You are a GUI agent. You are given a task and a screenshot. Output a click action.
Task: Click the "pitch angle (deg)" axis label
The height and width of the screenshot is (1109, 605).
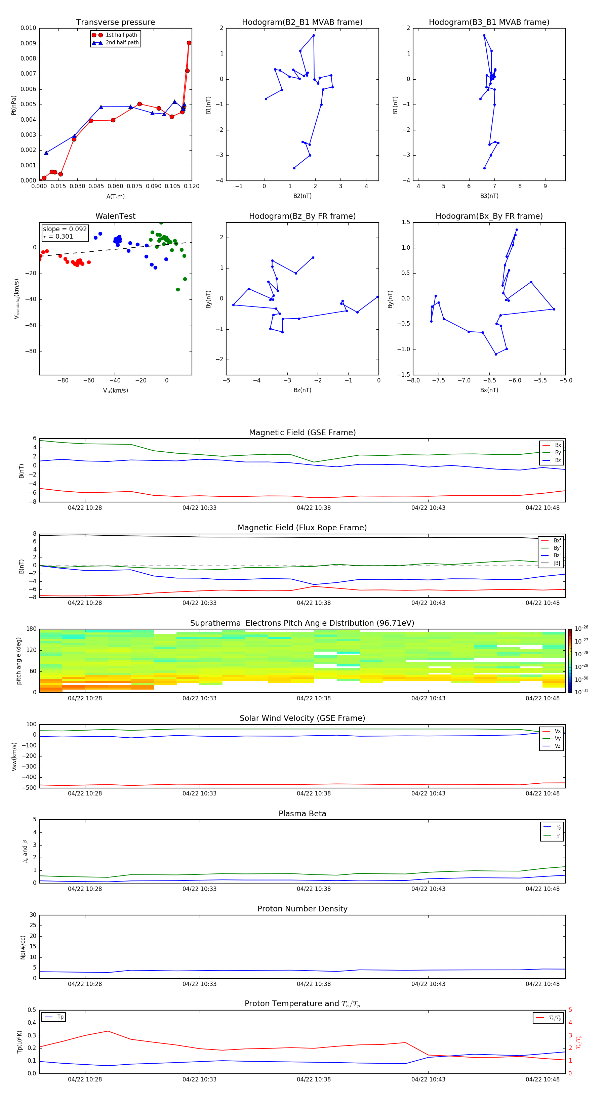point(18,661)
